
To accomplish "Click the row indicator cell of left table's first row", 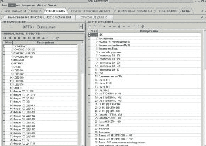I will (x=4, y=46).
